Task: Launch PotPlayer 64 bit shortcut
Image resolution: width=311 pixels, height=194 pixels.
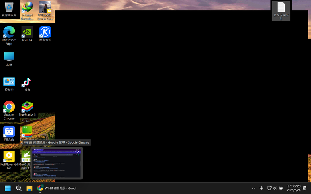Action: pyautogui.click(x=9, y=160)
